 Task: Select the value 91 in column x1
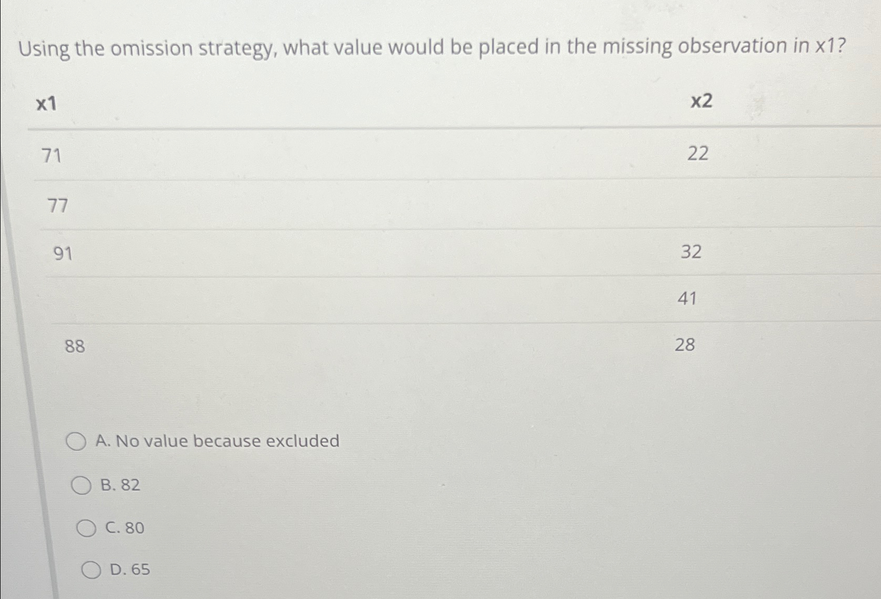point(62,253)
